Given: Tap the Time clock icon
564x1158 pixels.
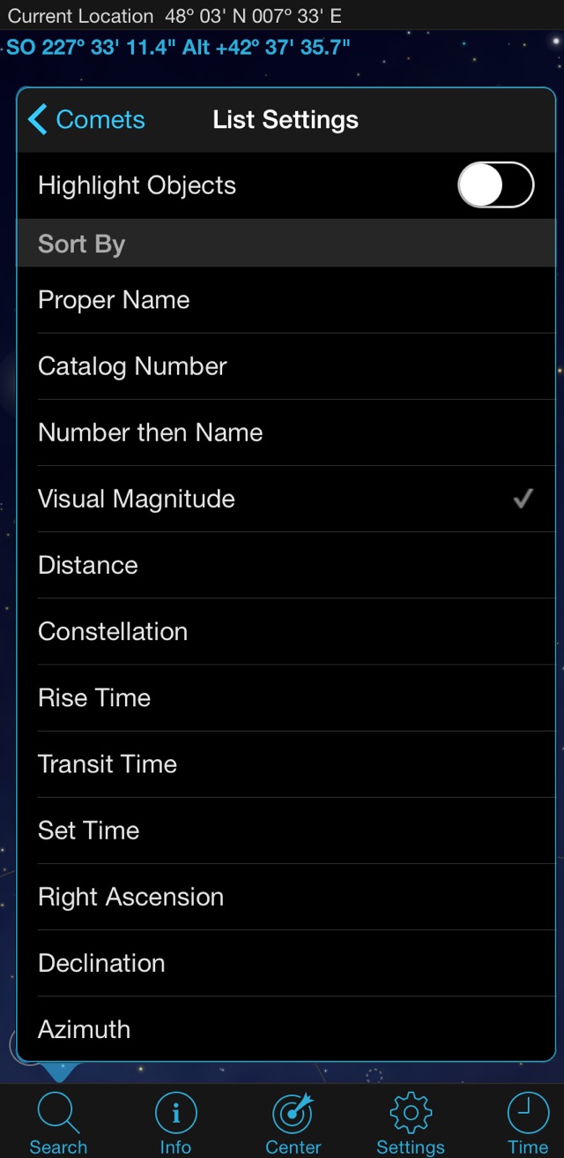Looking at the screenshot, I should [x=528, y=1114].
